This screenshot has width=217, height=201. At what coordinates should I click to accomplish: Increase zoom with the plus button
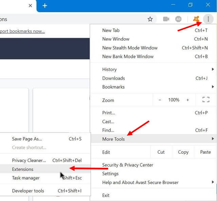pos(188,100)
